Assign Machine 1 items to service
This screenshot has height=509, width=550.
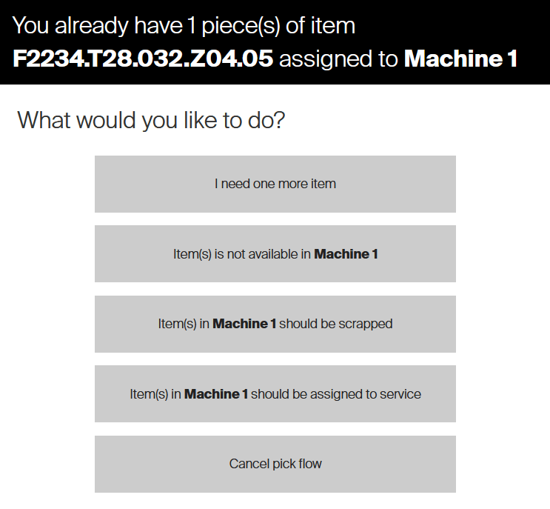point(275,394)
